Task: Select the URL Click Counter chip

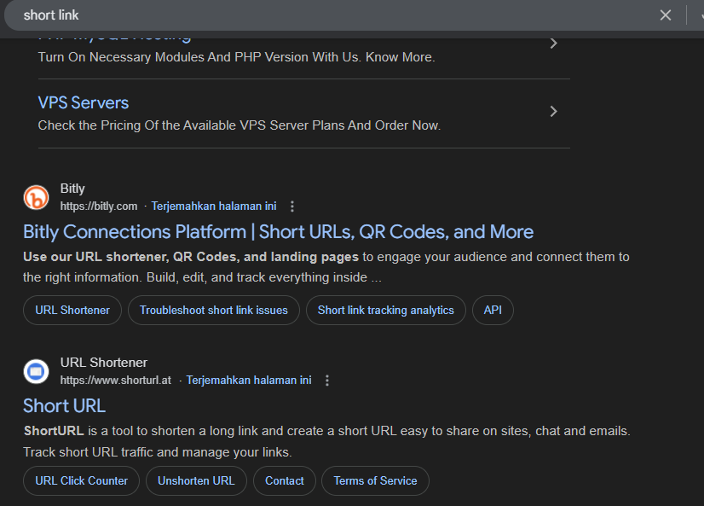Action: (x=81, y=481)
